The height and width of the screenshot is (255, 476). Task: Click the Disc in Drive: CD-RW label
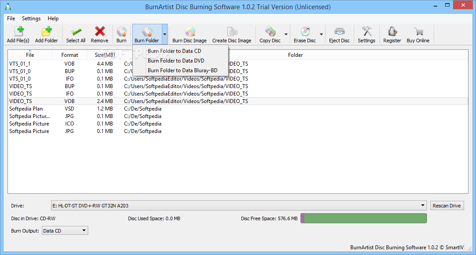coord(34,218)
